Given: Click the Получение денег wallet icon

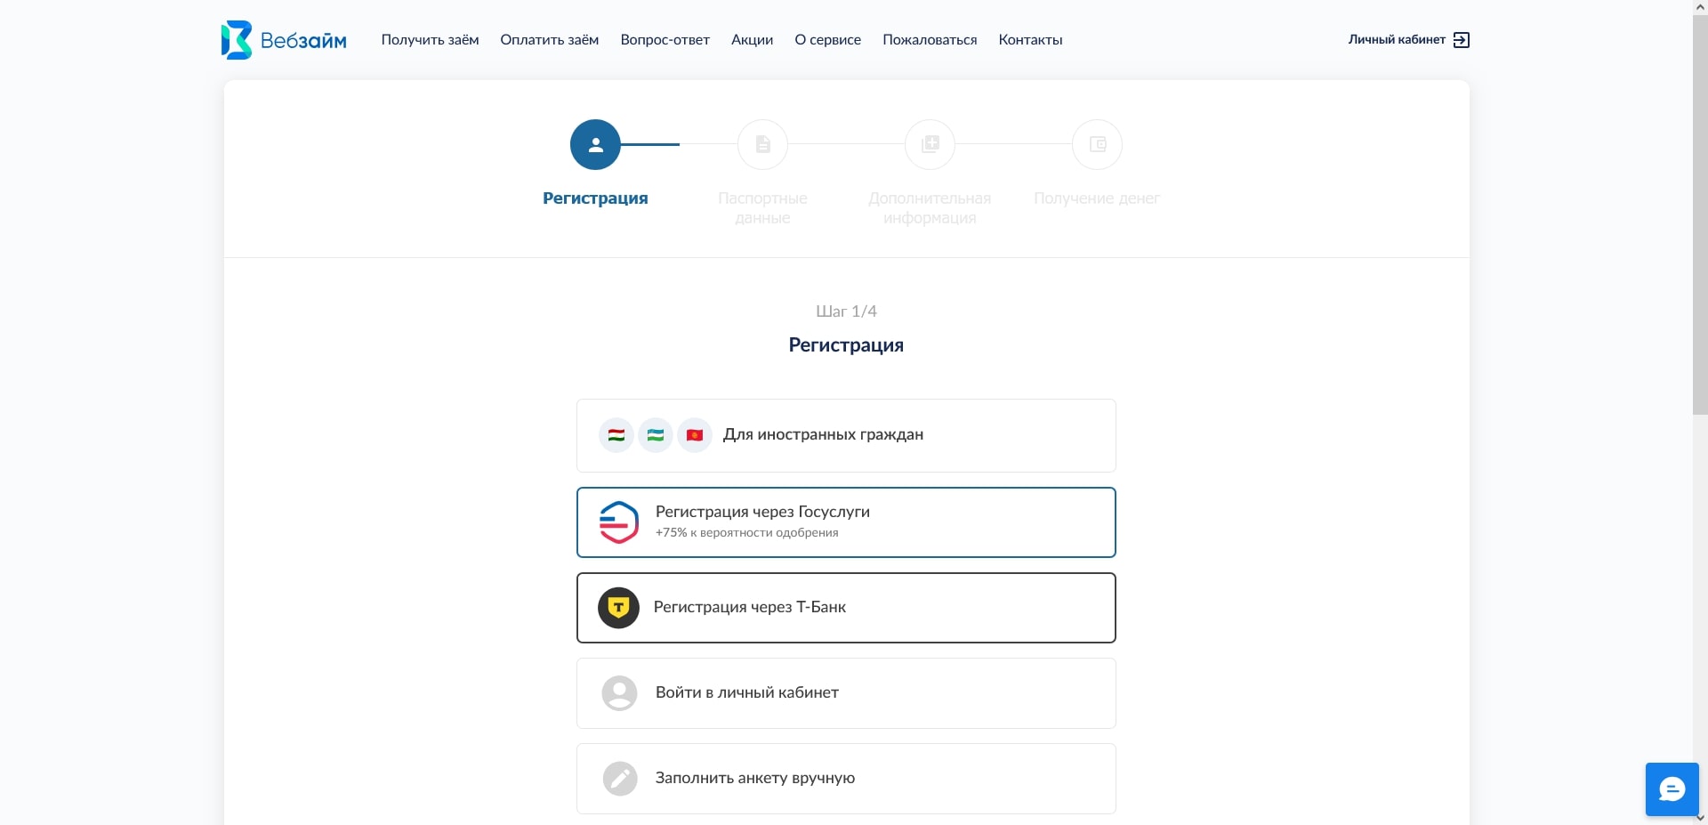Looking at the screenshot, I should click(1097, 145).
